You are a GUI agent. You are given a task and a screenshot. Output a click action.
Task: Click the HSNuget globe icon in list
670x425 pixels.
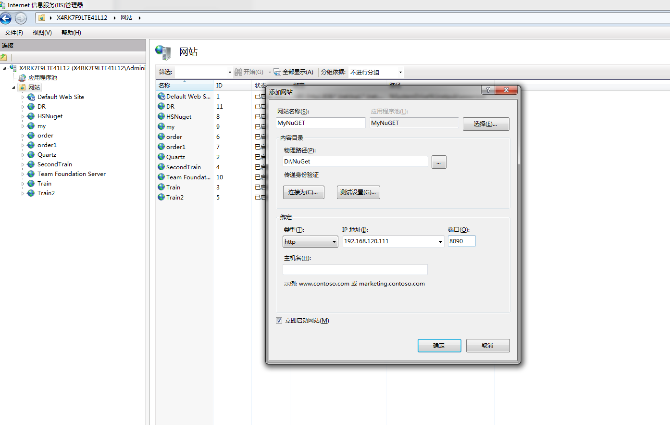click(161, 116)
